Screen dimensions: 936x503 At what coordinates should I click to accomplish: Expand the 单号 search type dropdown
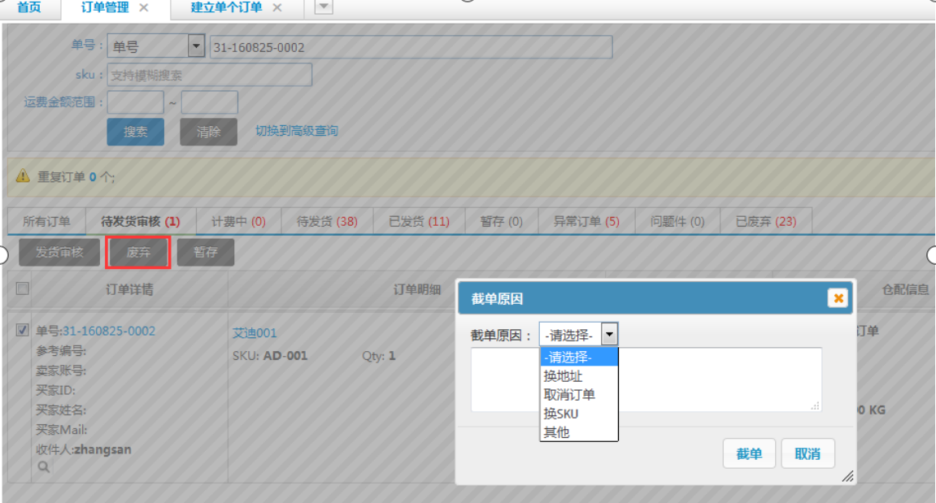point(196,46)
